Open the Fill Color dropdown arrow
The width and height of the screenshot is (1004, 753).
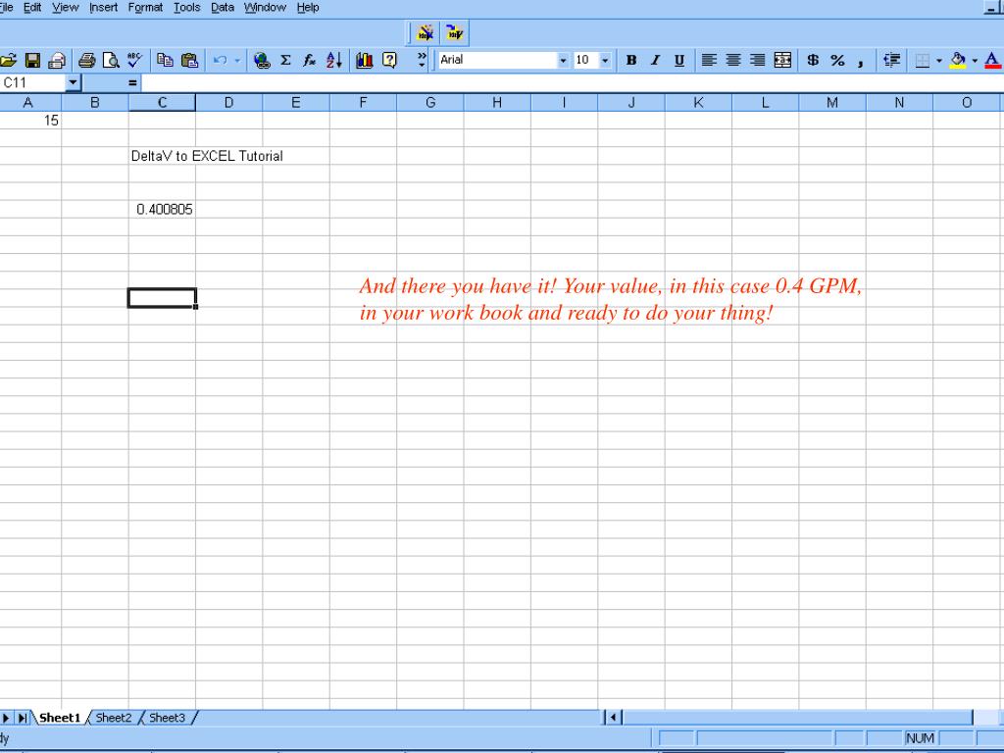coord(975,60)
